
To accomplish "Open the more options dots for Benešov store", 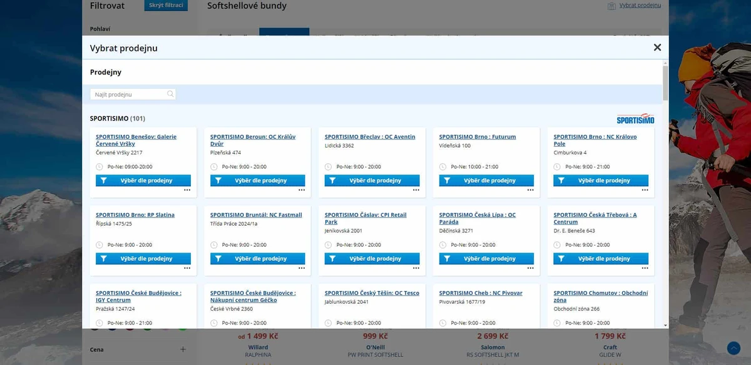I will (x=187, y=190).
